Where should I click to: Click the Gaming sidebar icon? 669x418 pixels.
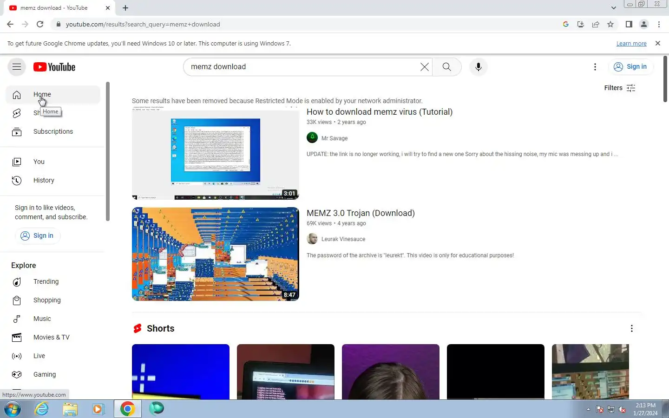tap(17, 374)
